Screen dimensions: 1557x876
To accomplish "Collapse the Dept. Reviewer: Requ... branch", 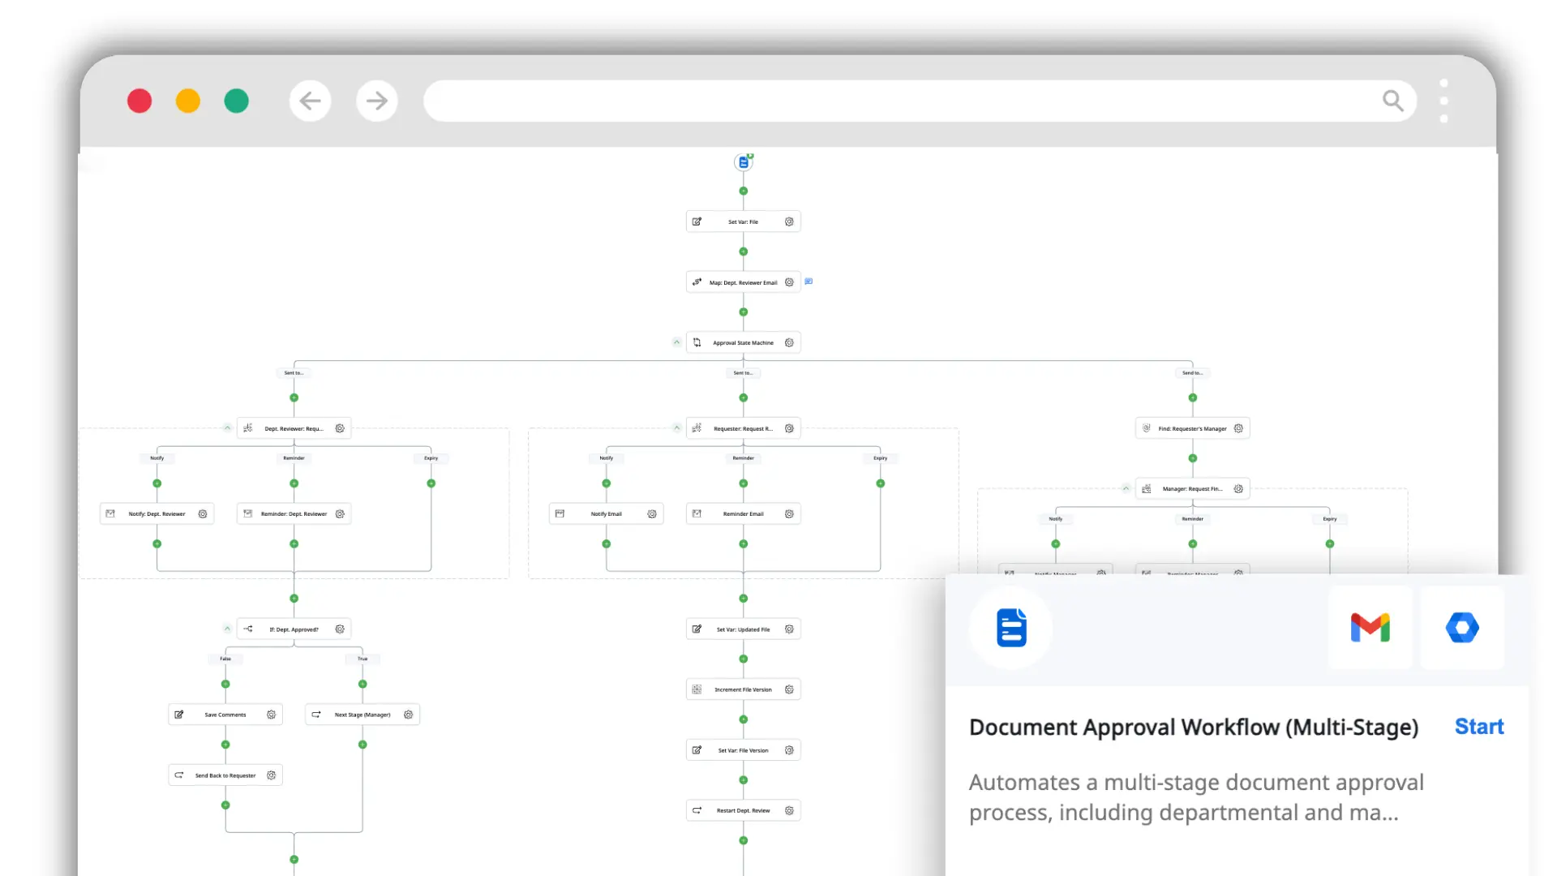I will pos(228,427).
